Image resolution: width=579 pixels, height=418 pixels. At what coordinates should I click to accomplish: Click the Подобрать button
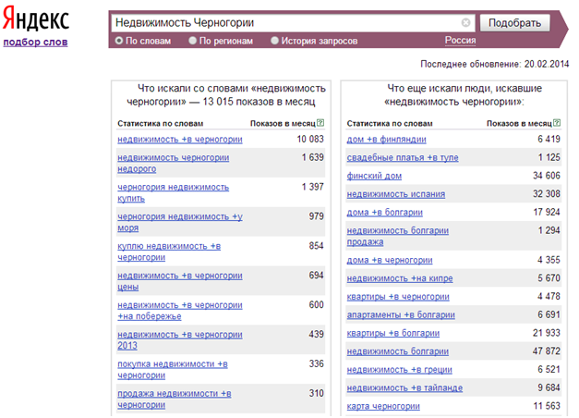tap(514, 23)
